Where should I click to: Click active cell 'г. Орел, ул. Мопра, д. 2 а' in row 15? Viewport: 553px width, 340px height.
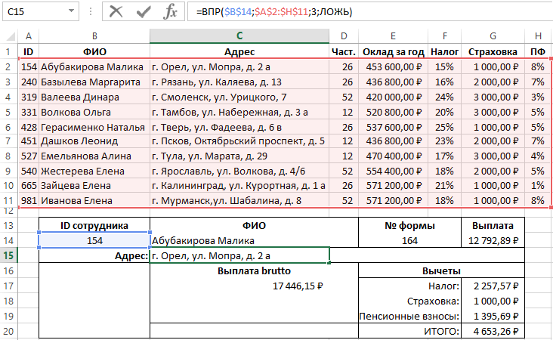pos(239,255)
